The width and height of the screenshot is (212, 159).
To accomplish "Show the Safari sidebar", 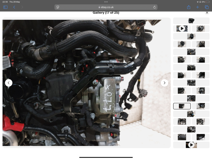I will click(5, 7).
